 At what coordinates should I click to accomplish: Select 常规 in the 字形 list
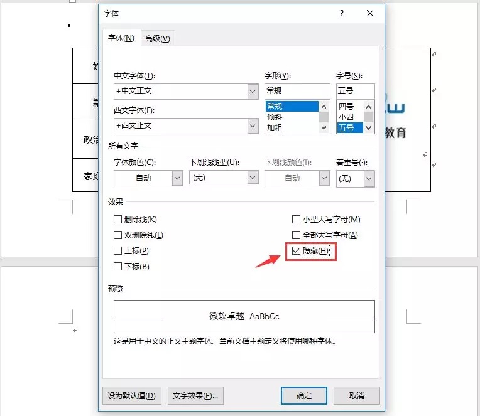(x=292, y=107)
